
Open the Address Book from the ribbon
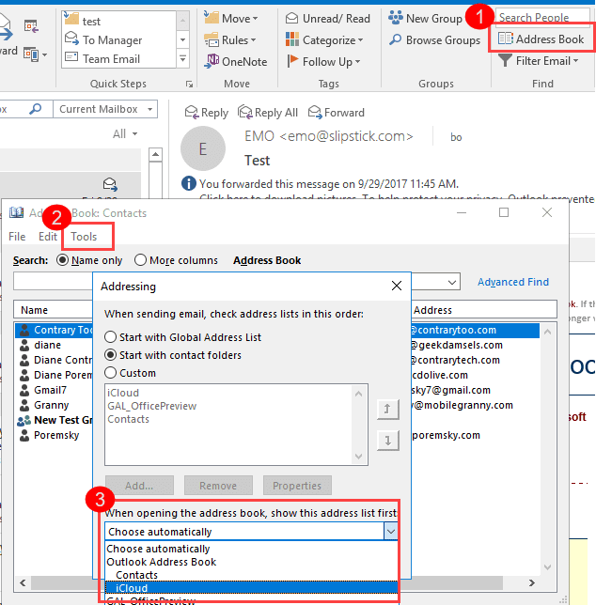[541, 39]
